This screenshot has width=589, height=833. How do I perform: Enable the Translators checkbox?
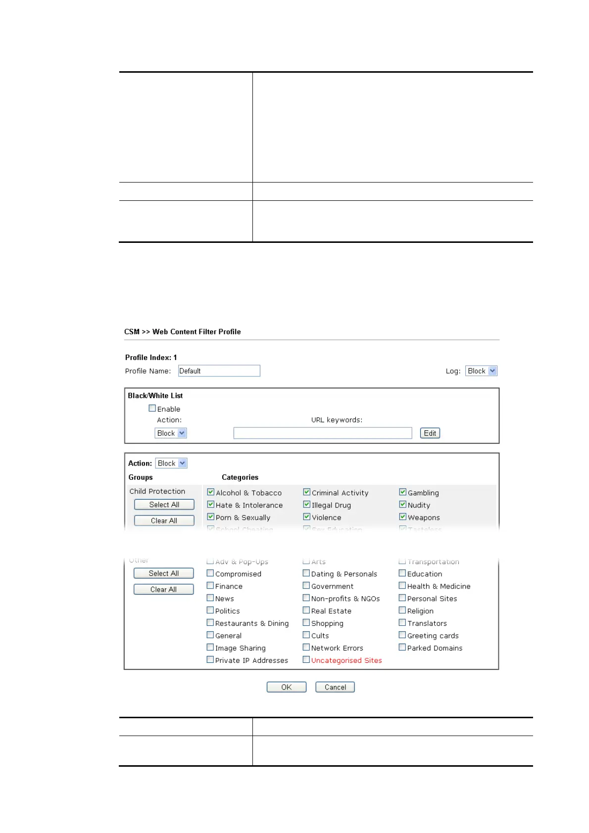coord(402,623)
